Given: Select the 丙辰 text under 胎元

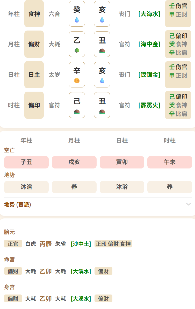Looking at the screenshot, I should (46, 244).
